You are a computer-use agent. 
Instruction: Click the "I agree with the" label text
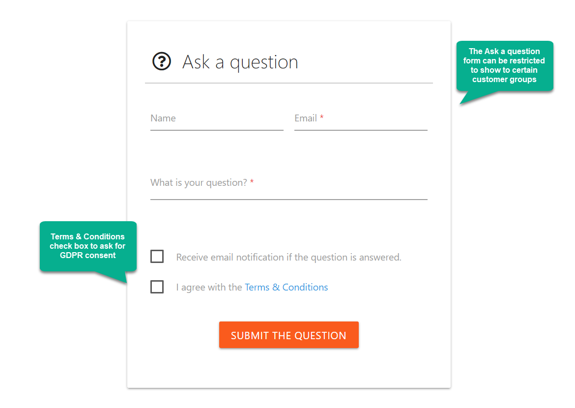coord(209,287)
